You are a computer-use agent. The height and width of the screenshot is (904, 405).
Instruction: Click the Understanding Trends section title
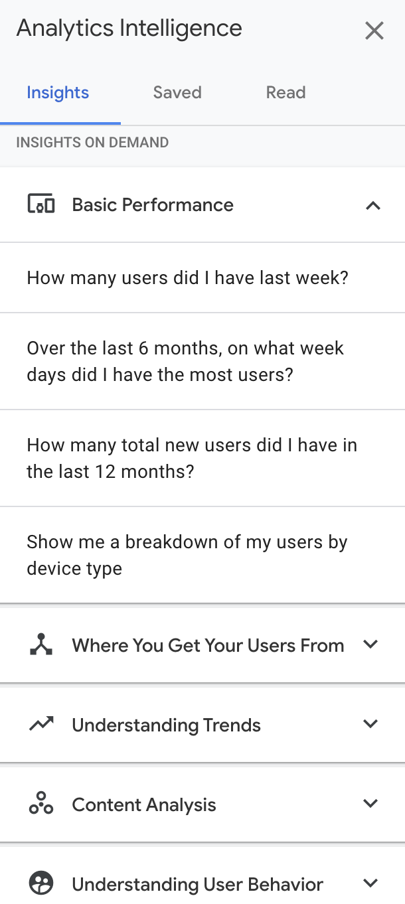166,725
